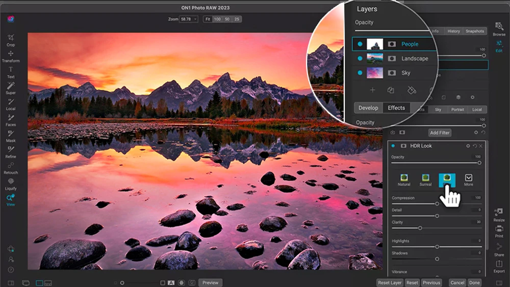Open the More presets dropdown in HDR Look
The height and width of the screenshot is (287, 510).
tap(468, 180)
